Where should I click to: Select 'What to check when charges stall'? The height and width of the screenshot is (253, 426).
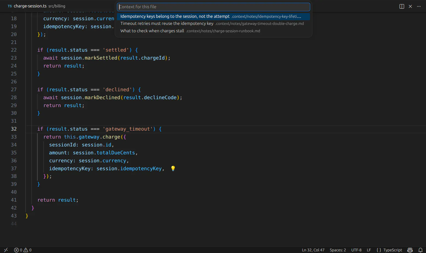(x=214, y=31)
